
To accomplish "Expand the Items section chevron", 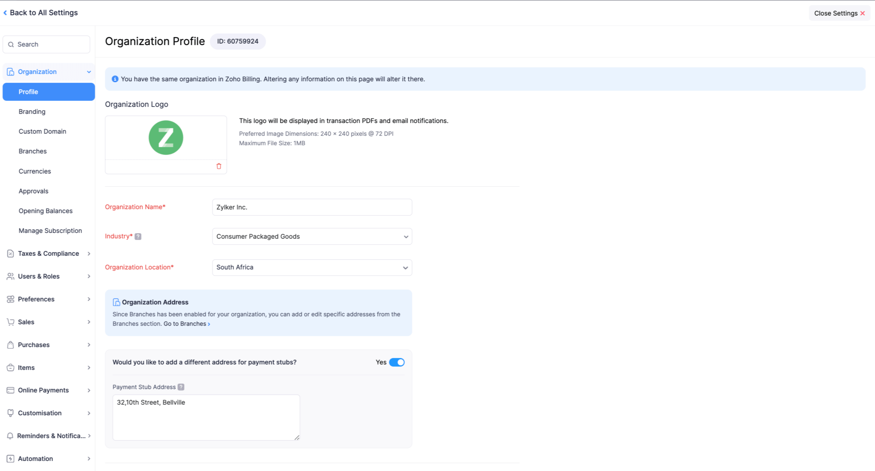I will (89, 367).
